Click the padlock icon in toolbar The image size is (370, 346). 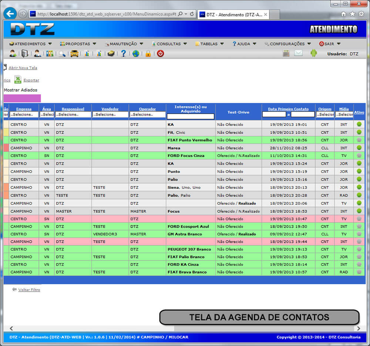point(148,54)
